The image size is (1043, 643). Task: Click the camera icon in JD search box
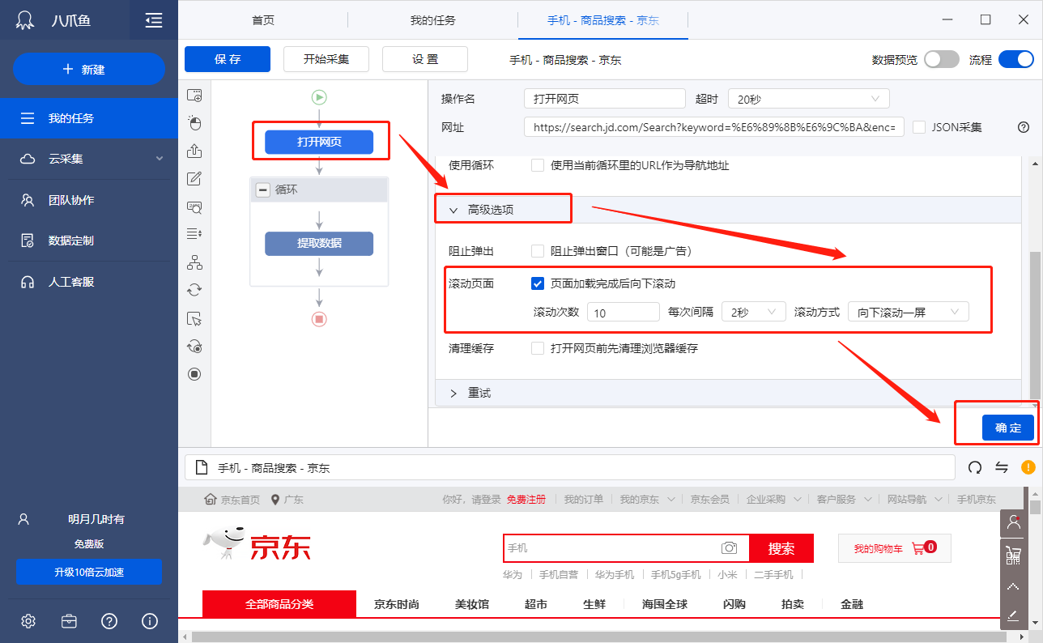(x=730, y=548)
